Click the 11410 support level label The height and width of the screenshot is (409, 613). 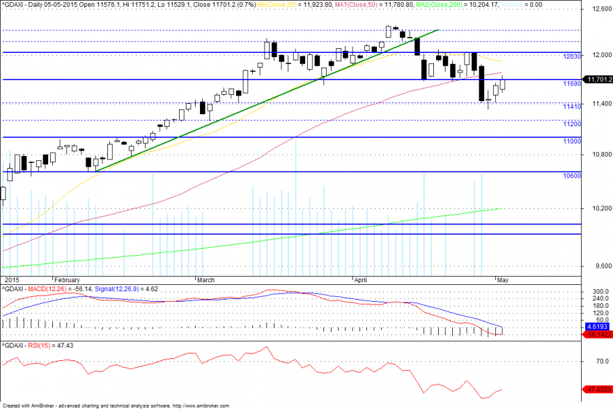point(572,107)
